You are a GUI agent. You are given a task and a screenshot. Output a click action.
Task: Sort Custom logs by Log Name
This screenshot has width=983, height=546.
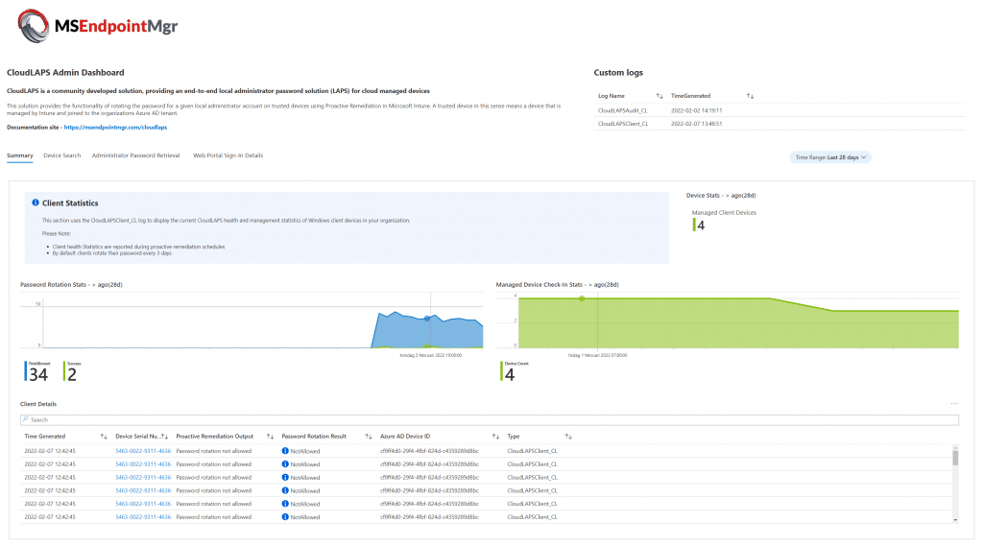(659, 96)
